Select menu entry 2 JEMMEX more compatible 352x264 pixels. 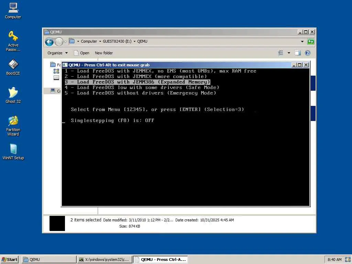coord(136,77)
